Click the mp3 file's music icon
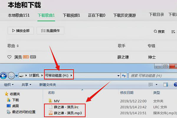Screen dimensions: 177x118 pos(50,113)
